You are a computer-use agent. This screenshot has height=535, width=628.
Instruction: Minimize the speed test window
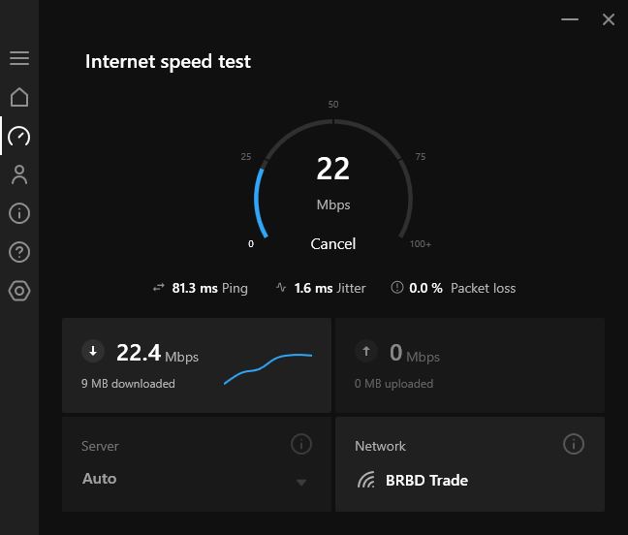click(570, 19)
